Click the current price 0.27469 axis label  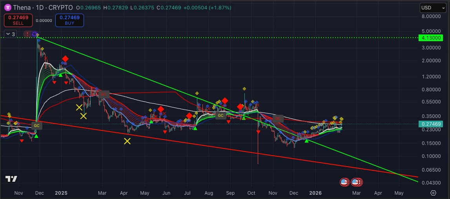click(430, 124)
